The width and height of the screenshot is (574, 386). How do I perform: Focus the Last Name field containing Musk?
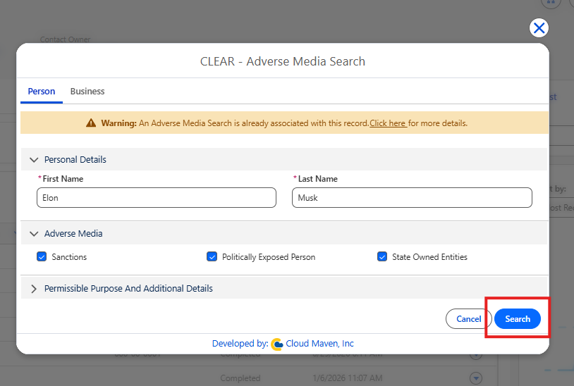click(412, 198)
